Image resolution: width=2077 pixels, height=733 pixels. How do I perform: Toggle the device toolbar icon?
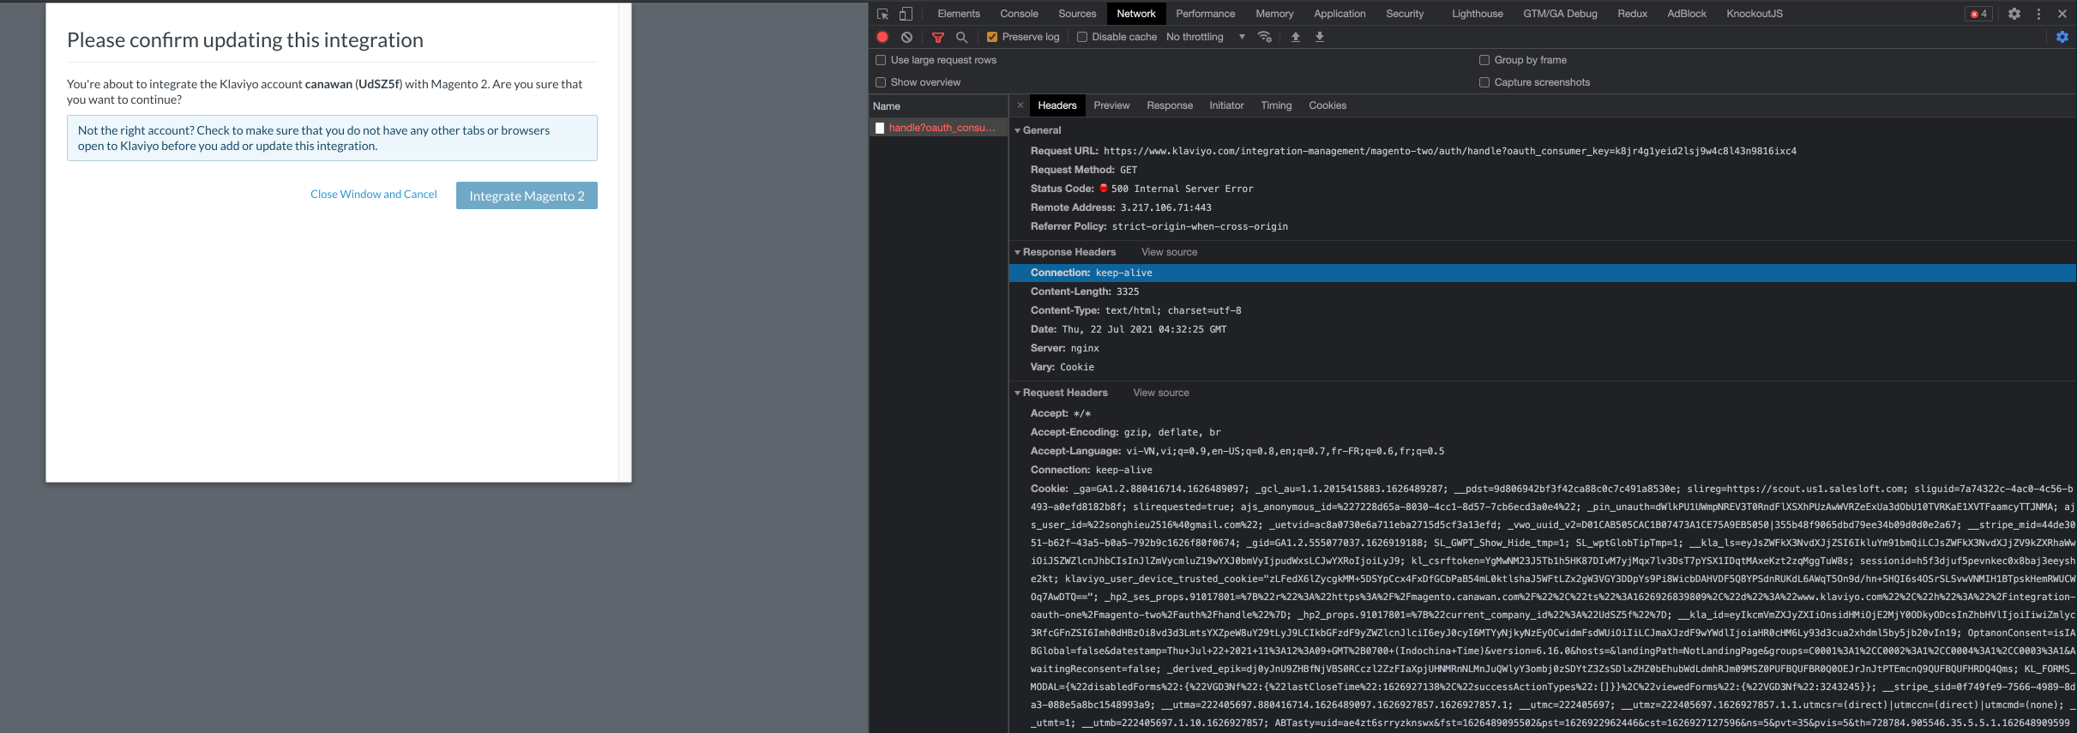point(906,14)
